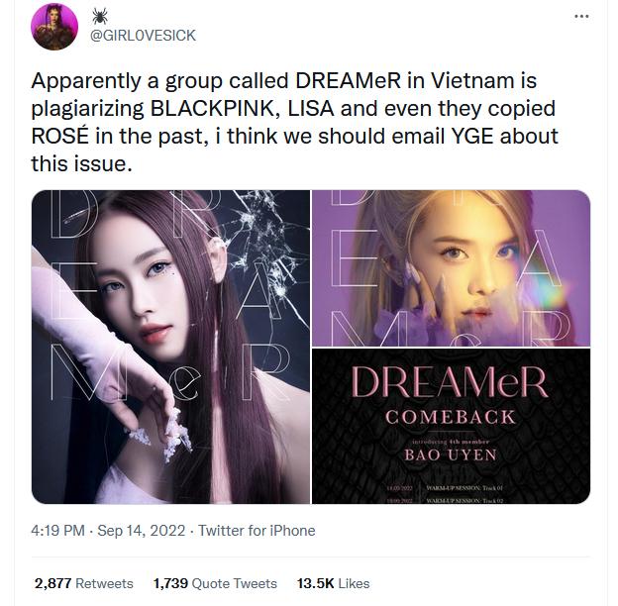Click the BAO UYEN name on poster
Screen dimensions: 618x606
tap(451, 455)
